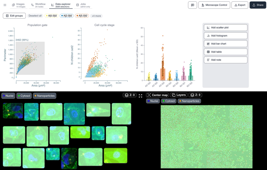Click the Share button
267x170 pixels.
click(258, 5)
